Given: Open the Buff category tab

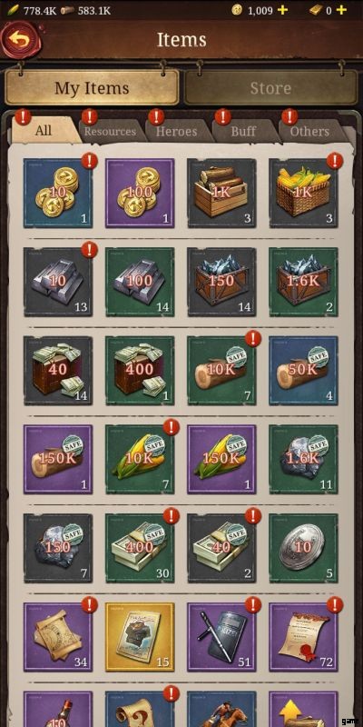Looking at the screenshot, I should point(243,131).
